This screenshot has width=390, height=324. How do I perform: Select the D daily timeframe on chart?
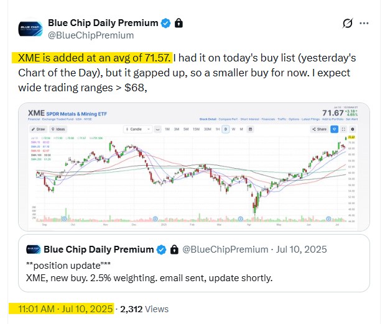pos(225,129)
